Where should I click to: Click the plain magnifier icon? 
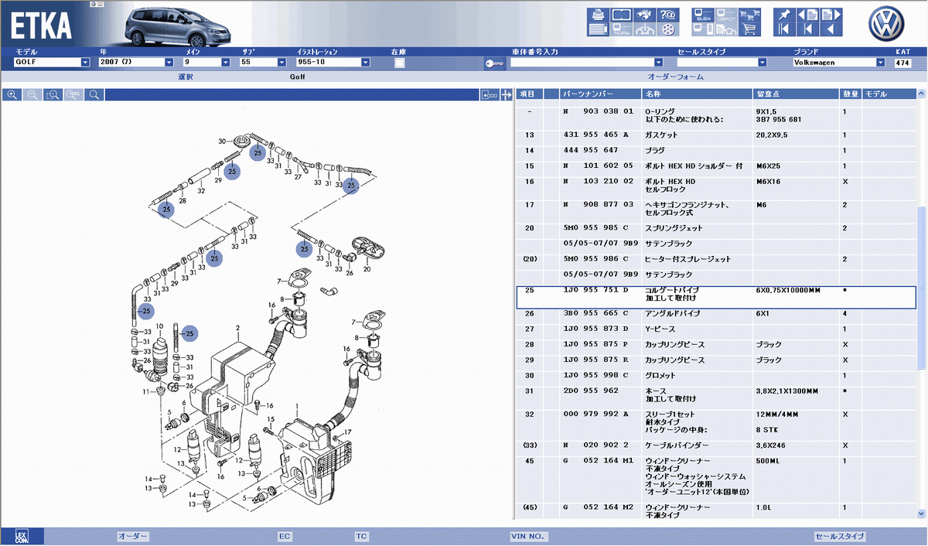pos(94,94)
